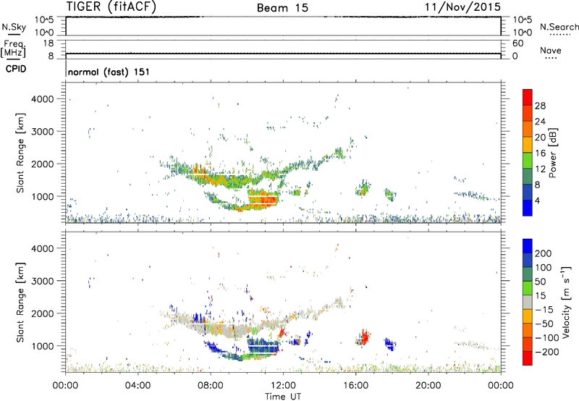The height and width of the screenshot is (401, 579).
Task: Click the 'normal (fast) 151' mode text
Action: pyautogui.click(x=109, y=72)
